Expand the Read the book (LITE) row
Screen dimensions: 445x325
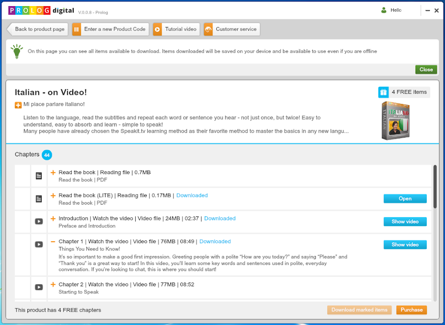coord(53,196)
